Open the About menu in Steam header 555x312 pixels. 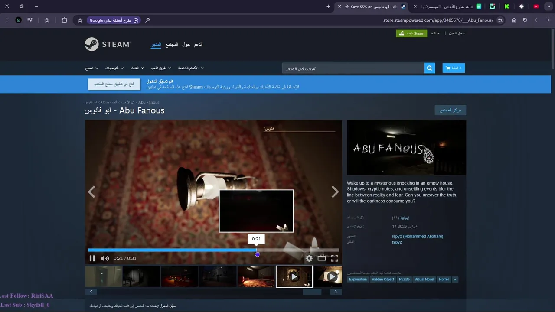click(x=186, y=45)
